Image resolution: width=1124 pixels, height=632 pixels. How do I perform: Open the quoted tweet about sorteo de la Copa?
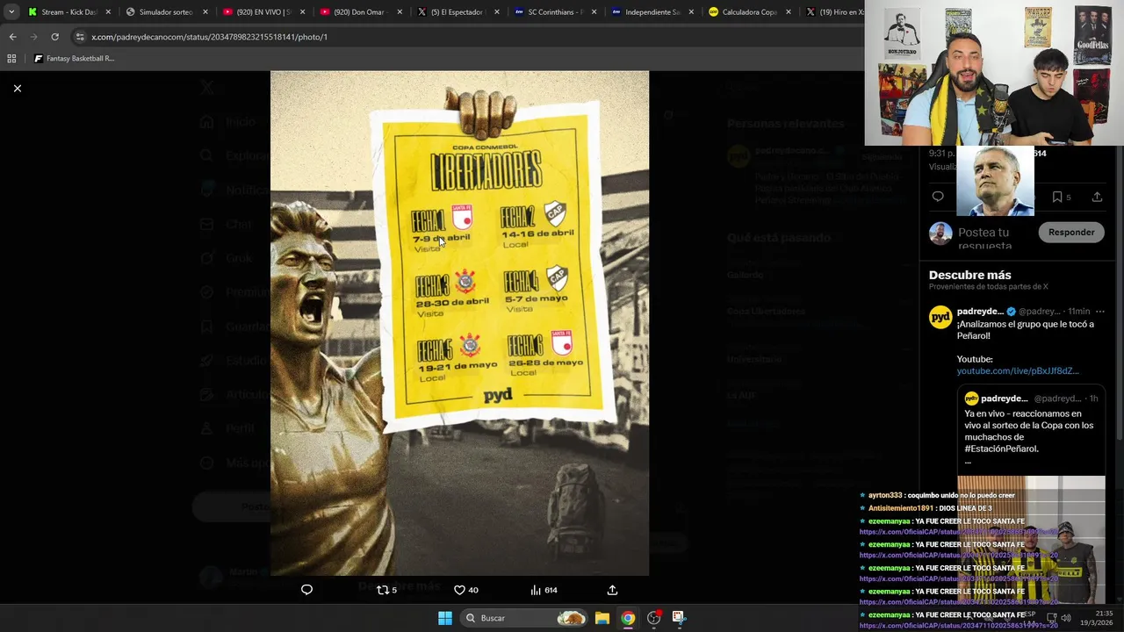pyautogui.click(x=1031, y=430)
